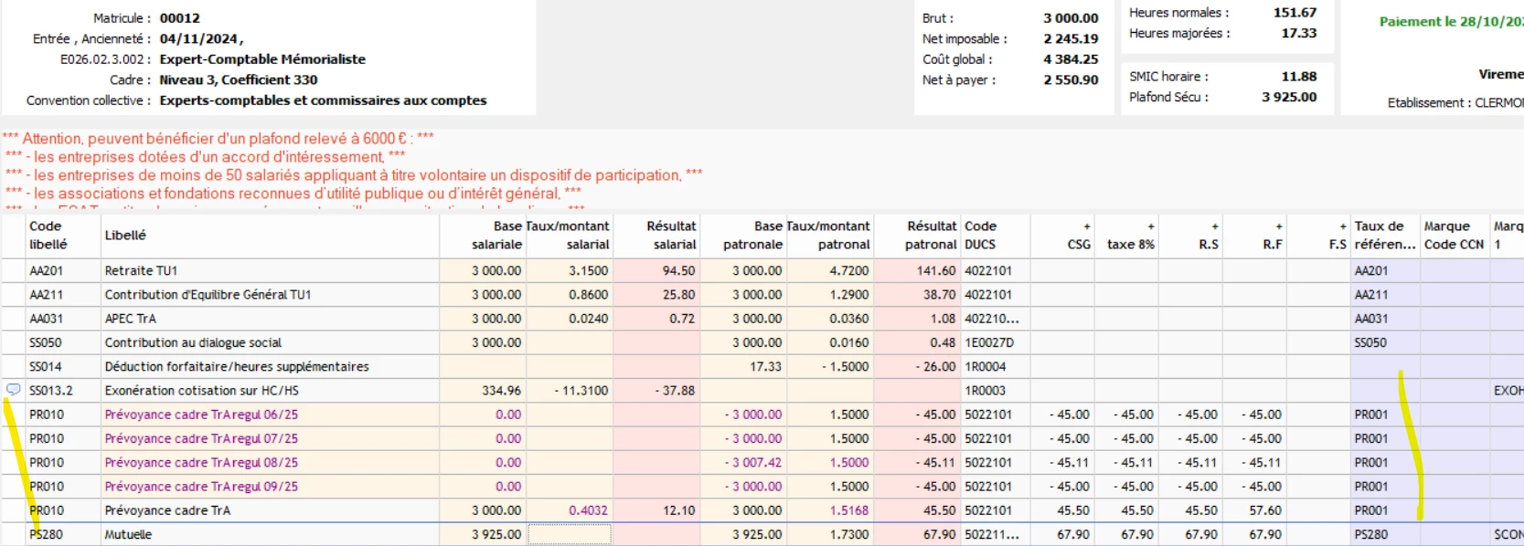Click the Marque Code CCN column header
Viewport: 1524px width, 546px height.
pyautogui.click(x=1454, y=236)
